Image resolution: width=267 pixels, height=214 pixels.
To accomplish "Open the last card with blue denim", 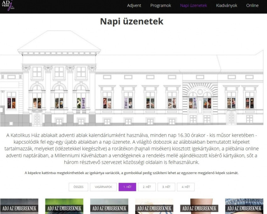I will tap(244, 206).
